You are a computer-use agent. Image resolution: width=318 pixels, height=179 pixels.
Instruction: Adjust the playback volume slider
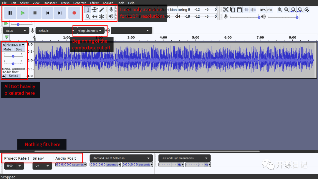coord(283,17)
